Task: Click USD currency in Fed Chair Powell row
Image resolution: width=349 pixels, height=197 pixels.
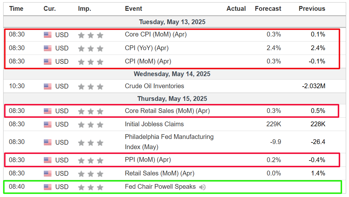Action: tap(62, 187)
